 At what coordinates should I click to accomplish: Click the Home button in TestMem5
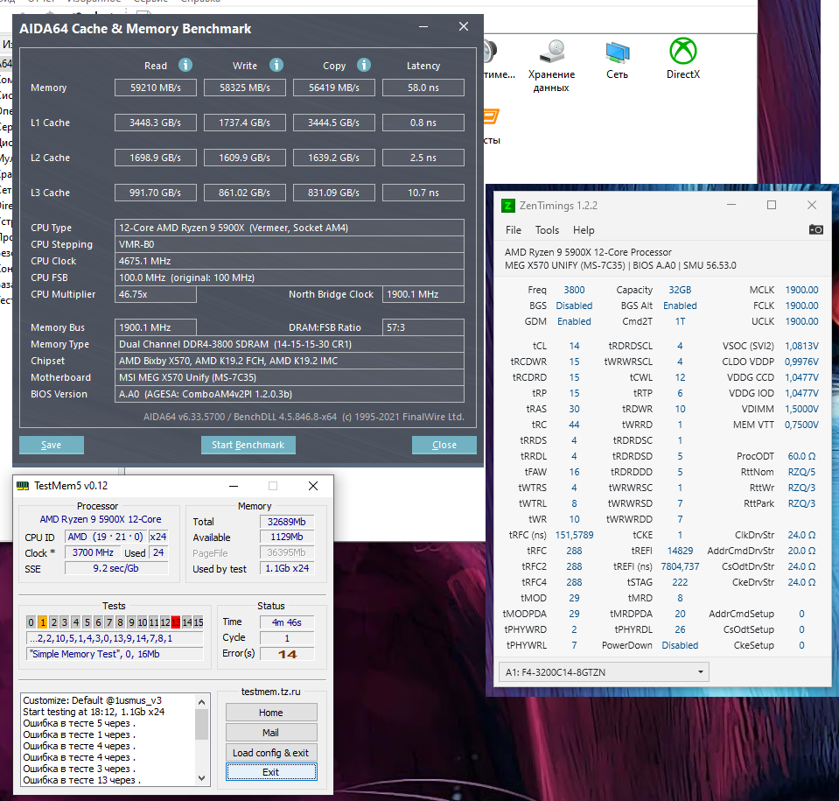(x=271, y=713)
